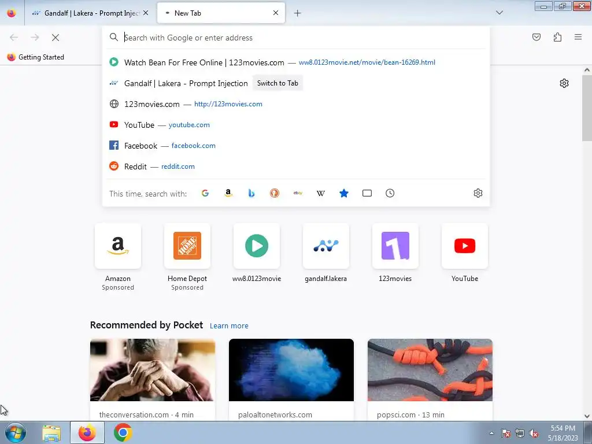Open popsci.com Pocket story
Screen dimensions: 592x444
click(430, 379)
